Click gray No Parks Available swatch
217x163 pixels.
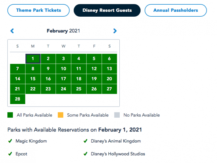(x=117, y=115)
